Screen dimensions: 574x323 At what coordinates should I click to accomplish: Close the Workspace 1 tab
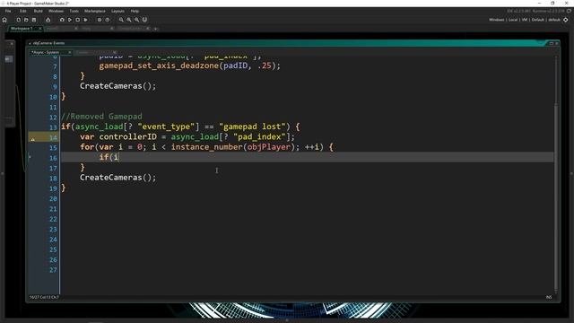[x=39, y=29]
